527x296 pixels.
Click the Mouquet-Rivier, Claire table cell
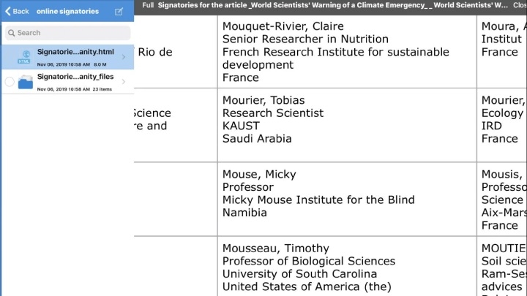click(347, 52)
